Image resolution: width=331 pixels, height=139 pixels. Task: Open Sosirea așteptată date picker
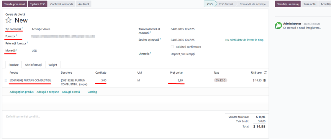(x=183, y=40)
